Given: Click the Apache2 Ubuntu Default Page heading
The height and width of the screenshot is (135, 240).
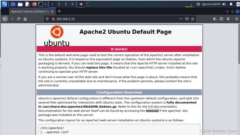Looking at the screenshot, I should 126,32.
